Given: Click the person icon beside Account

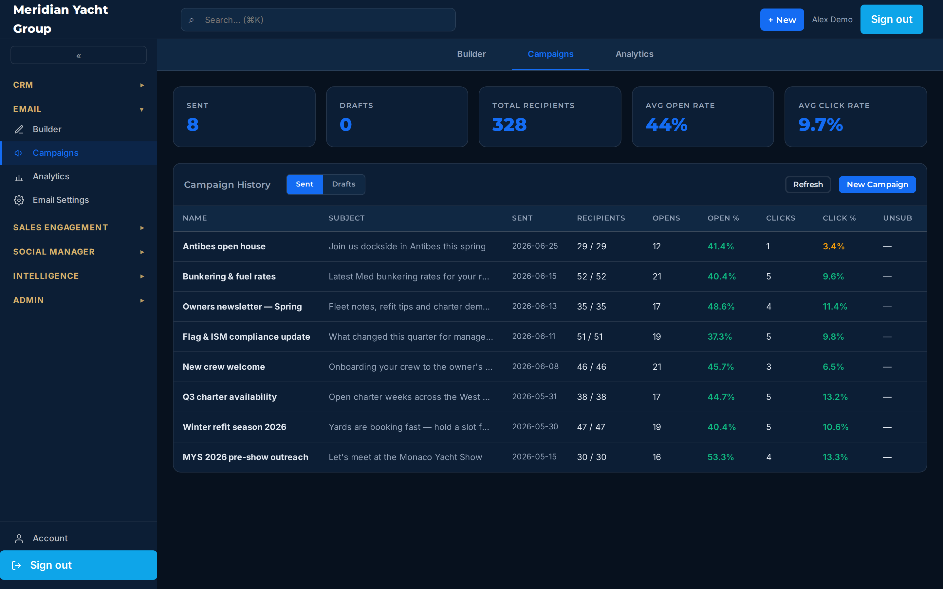Looking at the screenshot, I should tap(19, 538).
